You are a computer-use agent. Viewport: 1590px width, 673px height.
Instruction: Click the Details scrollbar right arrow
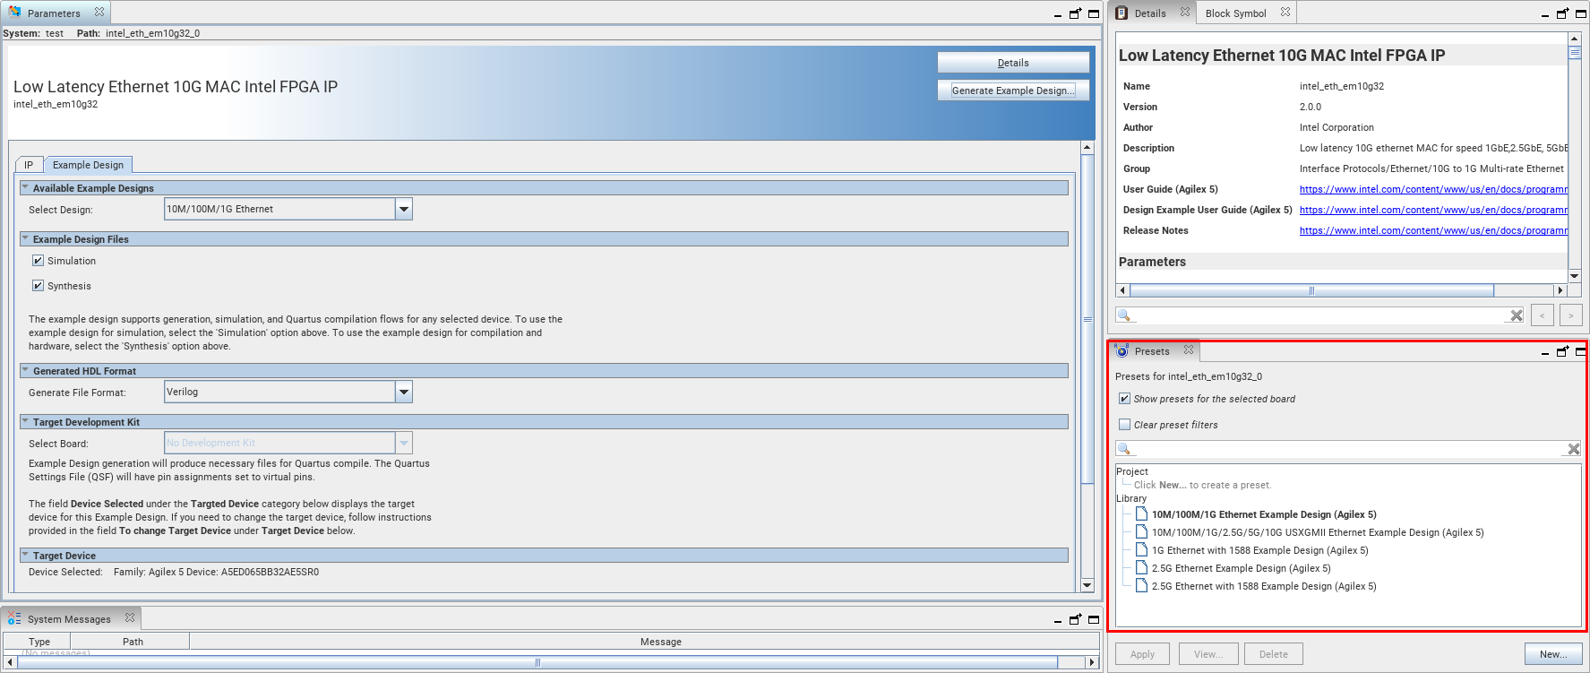[1560, 290]
